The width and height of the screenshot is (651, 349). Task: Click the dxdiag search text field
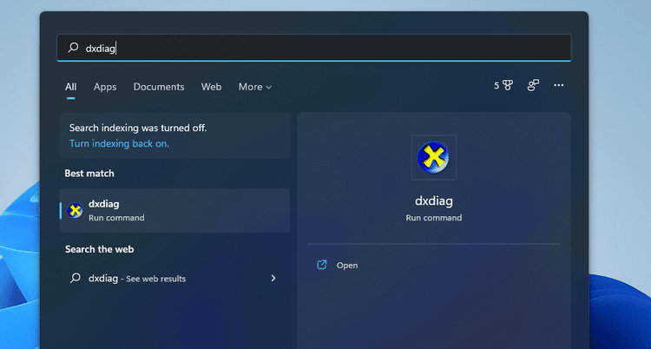pos(314,48)
